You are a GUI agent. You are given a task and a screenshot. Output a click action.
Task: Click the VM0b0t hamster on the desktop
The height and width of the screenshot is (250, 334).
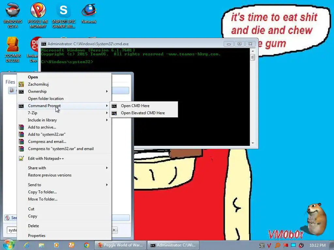pos(316,219)
